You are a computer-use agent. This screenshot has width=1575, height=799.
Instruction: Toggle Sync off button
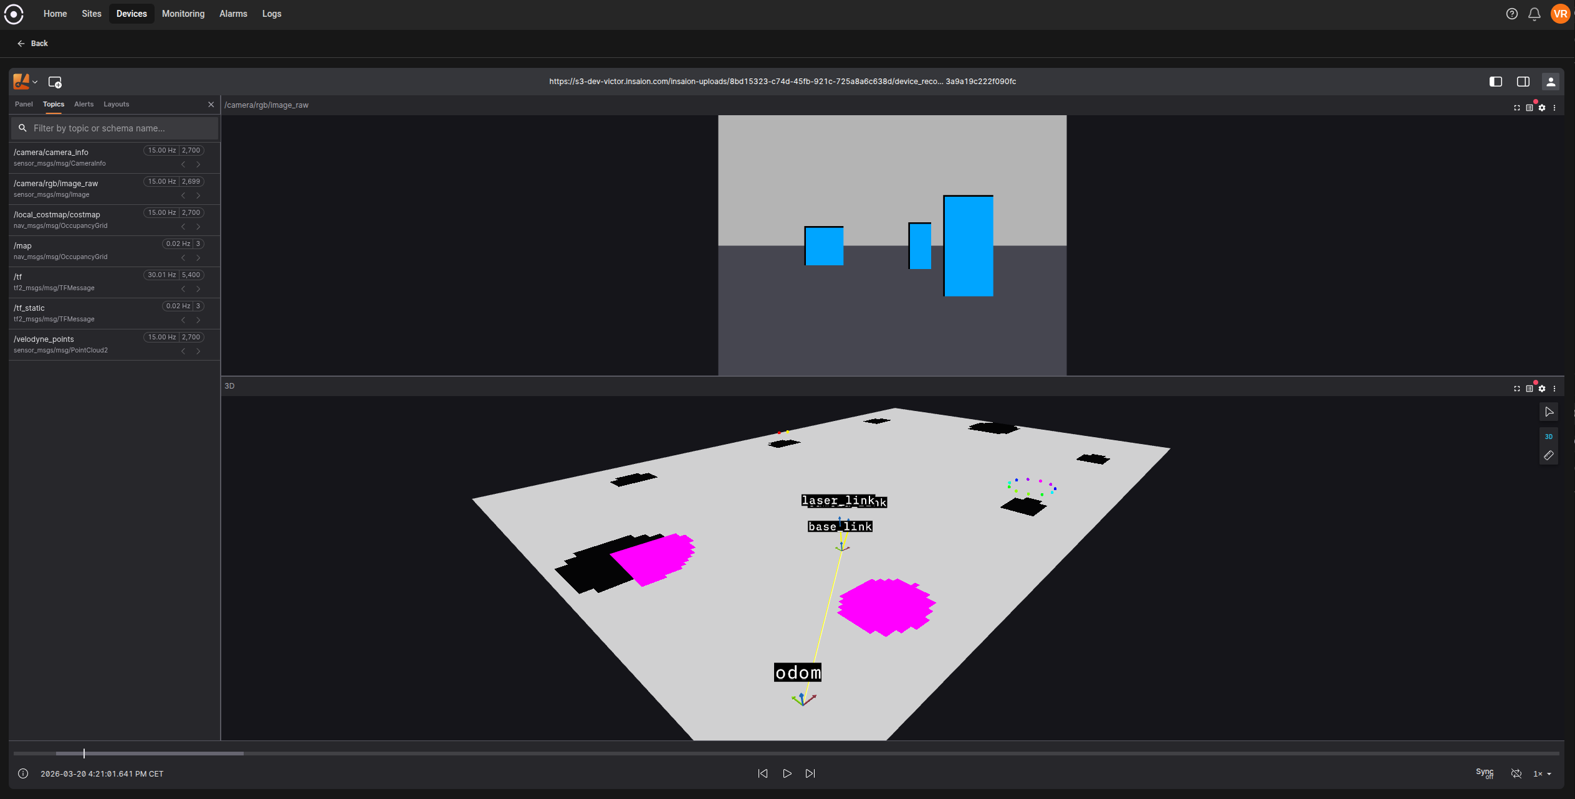coord(1485,773)
